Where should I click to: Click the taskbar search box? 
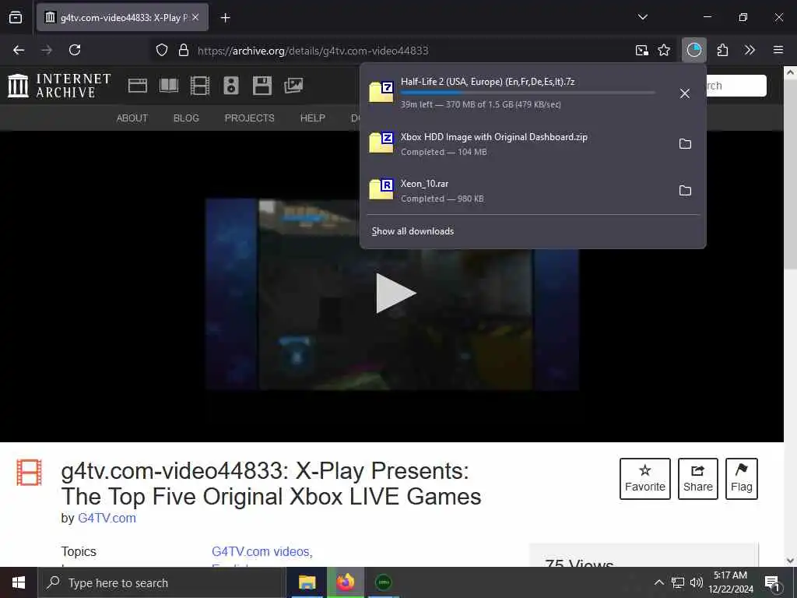point(162,582)
